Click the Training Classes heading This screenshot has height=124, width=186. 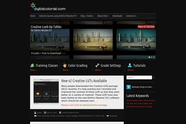pos(47,65)
